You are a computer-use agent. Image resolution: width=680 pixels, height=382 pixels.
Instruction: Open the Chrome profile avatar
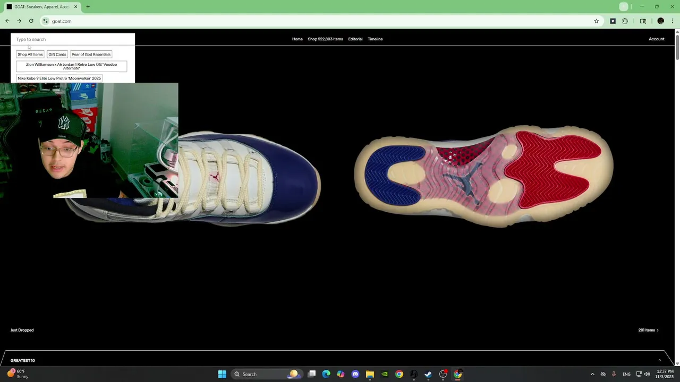[x=660, y=21]
